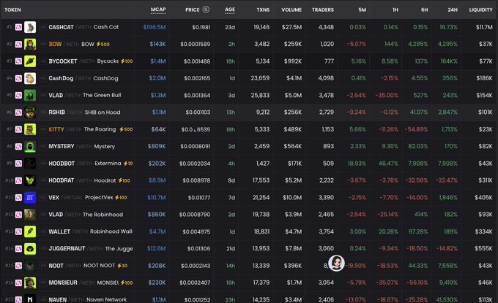Open the VEX ProjectVex pair

click(x=81, y=198)
